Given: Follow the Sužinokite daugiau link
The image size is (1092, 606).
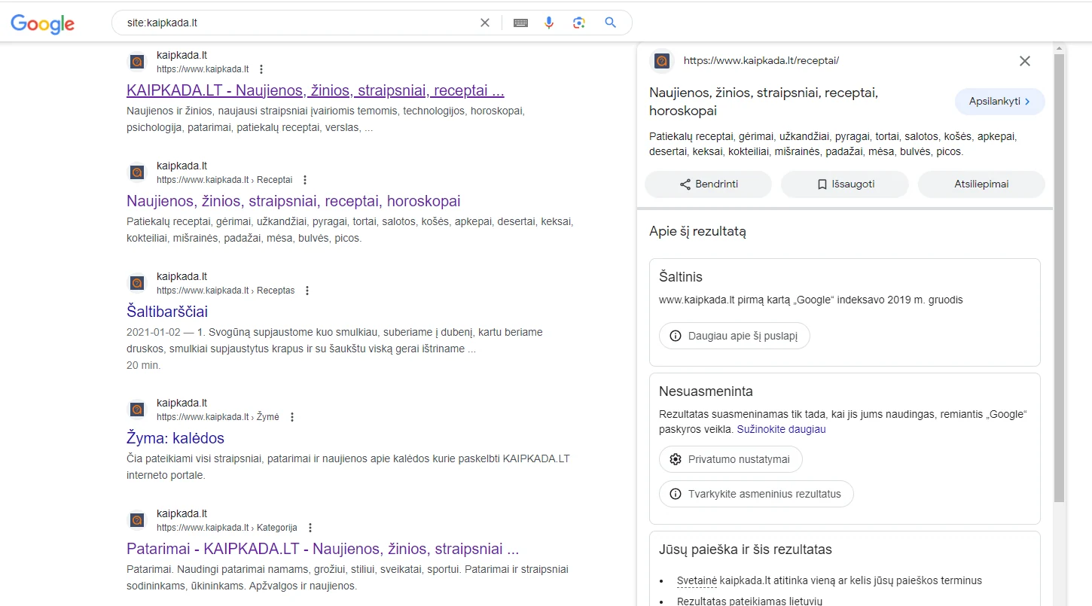Looking at the screenshot, I should click(x=781, y=429).
